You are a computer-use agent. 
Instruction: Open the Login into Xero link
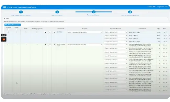pos(162,7)
